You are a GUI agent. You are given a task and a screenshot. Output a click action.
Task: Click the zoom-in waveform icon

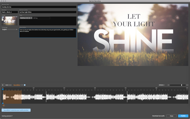[187, 85]
